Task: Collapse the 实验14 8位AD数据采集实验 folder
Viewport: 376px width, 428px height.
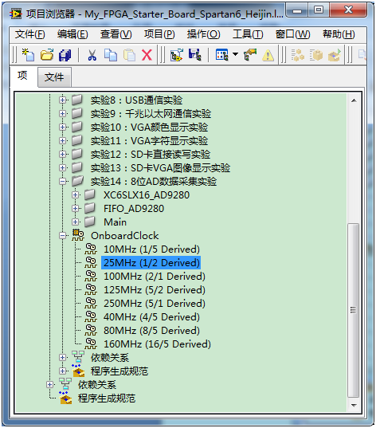Action: click(63, 181)
